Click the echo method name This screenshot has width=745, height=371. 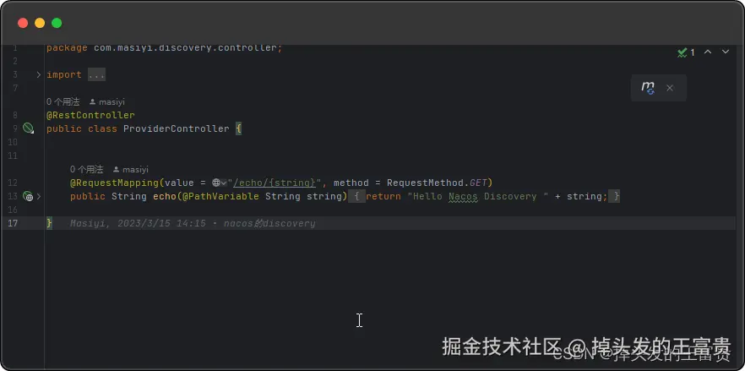click(x=165, y=196)
